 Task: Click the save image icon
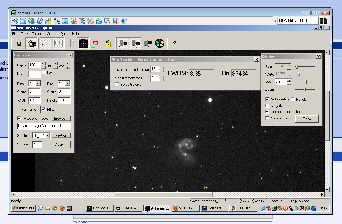[x=18, y=43]
